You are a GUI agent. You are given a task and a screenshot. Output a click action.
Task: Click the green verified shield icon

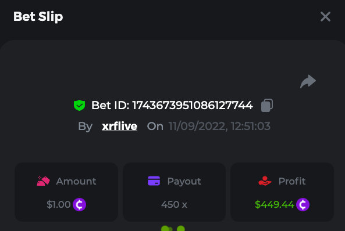point(80,105)
